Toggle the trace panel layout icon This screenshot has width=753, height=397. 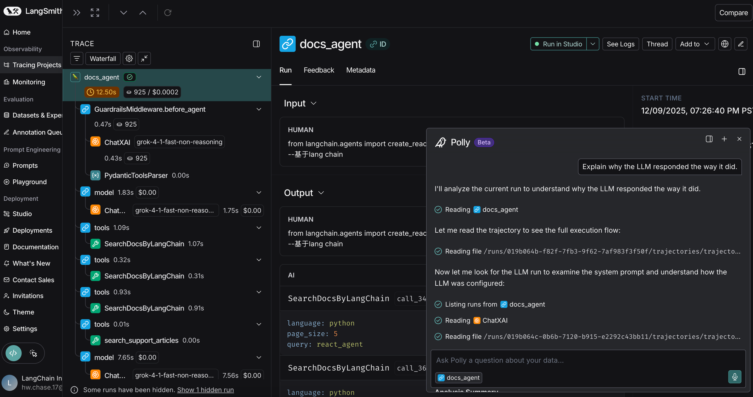tap(256, 44)
